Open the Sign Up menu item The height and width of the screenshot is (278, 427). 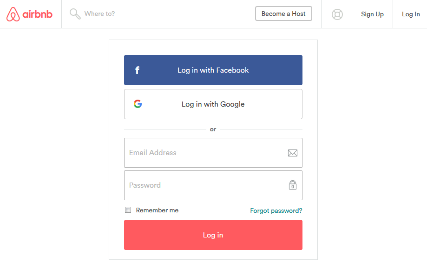[x=372, y=14]
